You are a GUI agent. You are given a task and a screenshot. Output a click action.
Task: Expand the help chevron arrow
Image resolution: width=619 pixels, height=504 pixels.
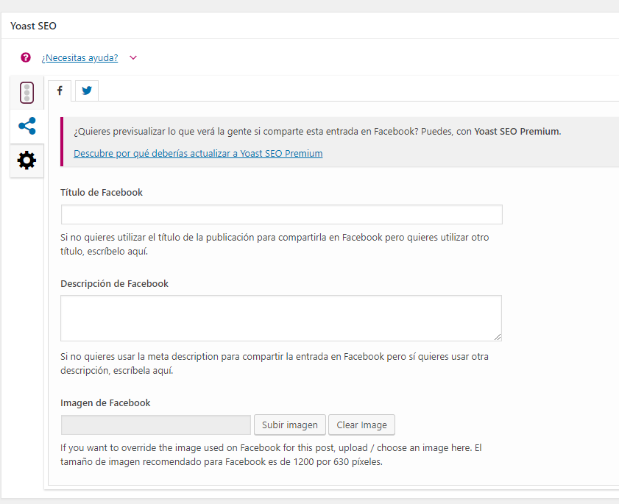133,57
